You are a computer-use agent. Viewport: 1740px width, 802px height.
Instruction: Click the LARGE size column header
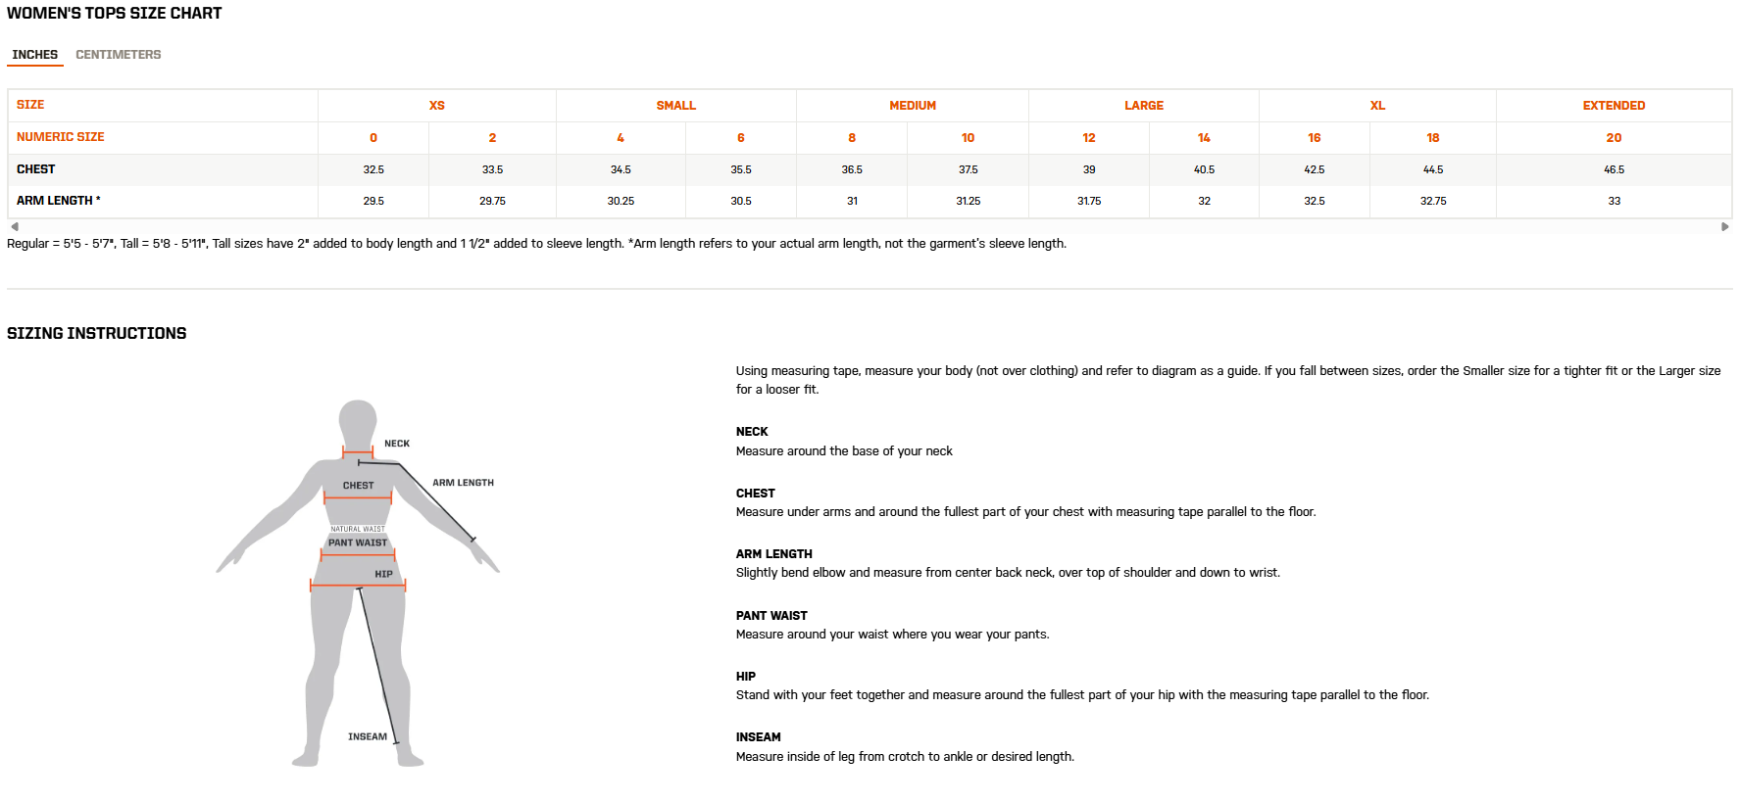[x=1143, y=106]
